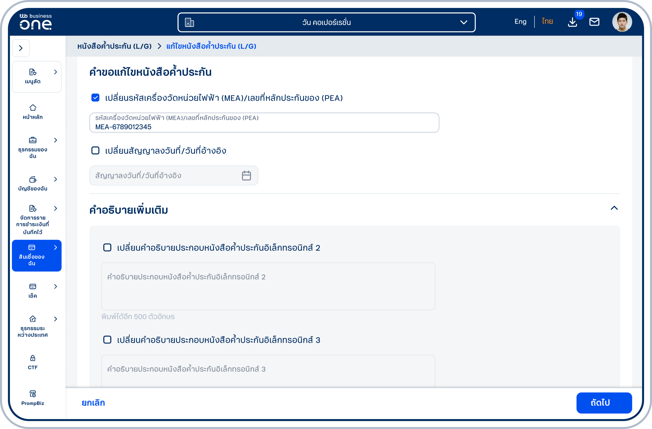Click ยกเลิก cancel link
Screen dimensions: 652x429
click(93, 403)
